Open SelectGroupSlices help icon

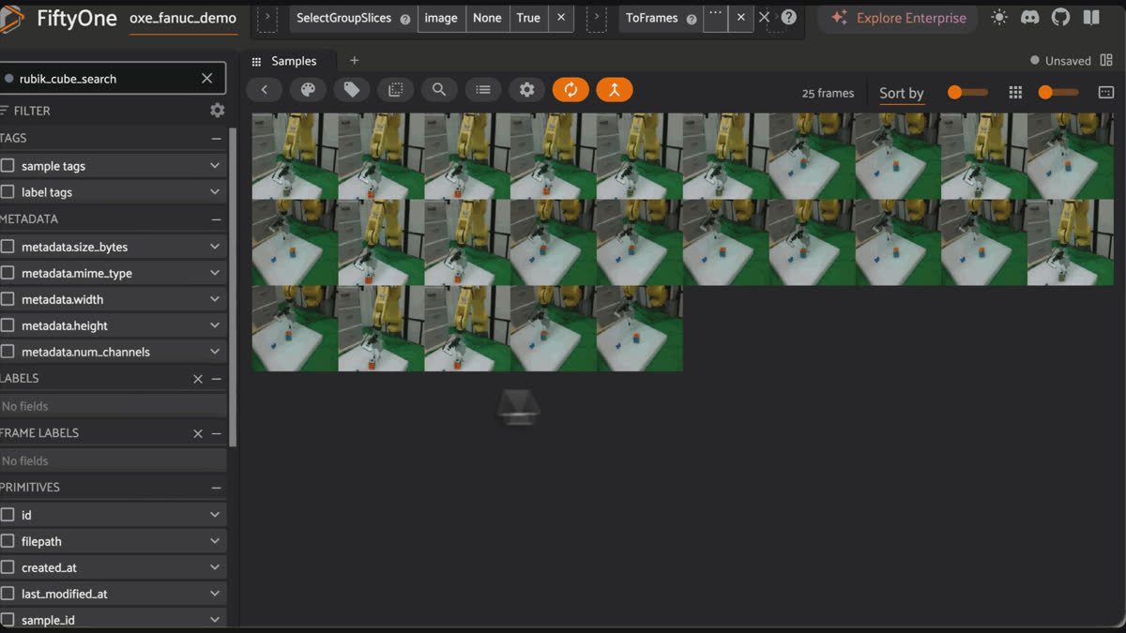tap(404, 19)
